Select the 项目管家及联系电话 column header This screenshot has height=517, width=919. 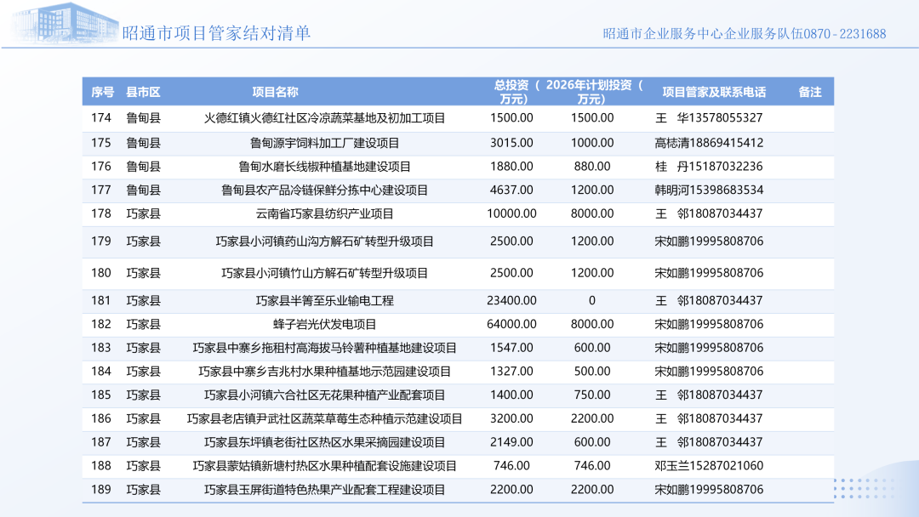pyautogui.click(x=714, y=92)
